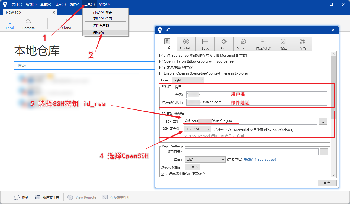Viewport: 350px width, 204px height.
Task: Close the New tab
Action: click(54, 12)
